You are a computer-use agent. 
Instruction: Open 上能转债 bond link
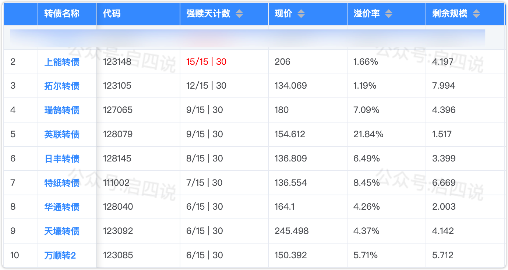point(62,62)
